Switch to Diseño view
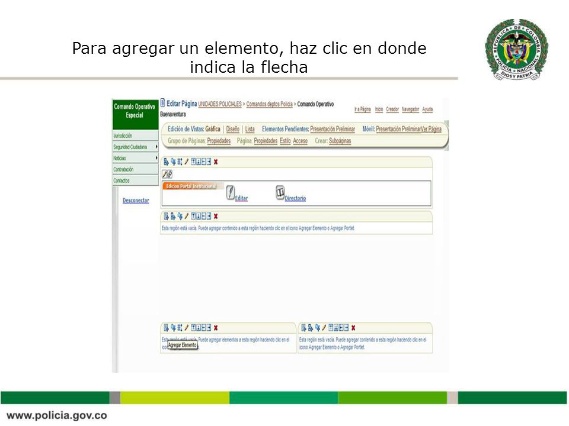The width and height of the screenshot is (569, 426). [232, 129]
